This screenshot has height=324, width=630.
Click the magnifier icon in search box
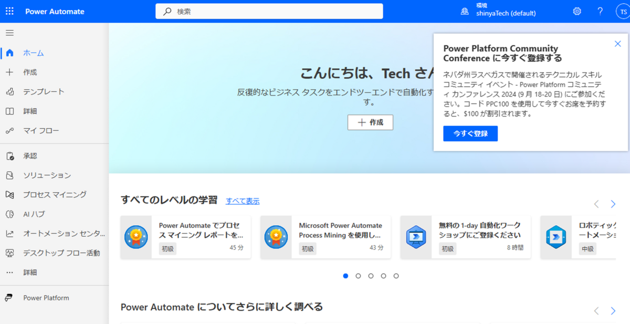pos(167,11)
